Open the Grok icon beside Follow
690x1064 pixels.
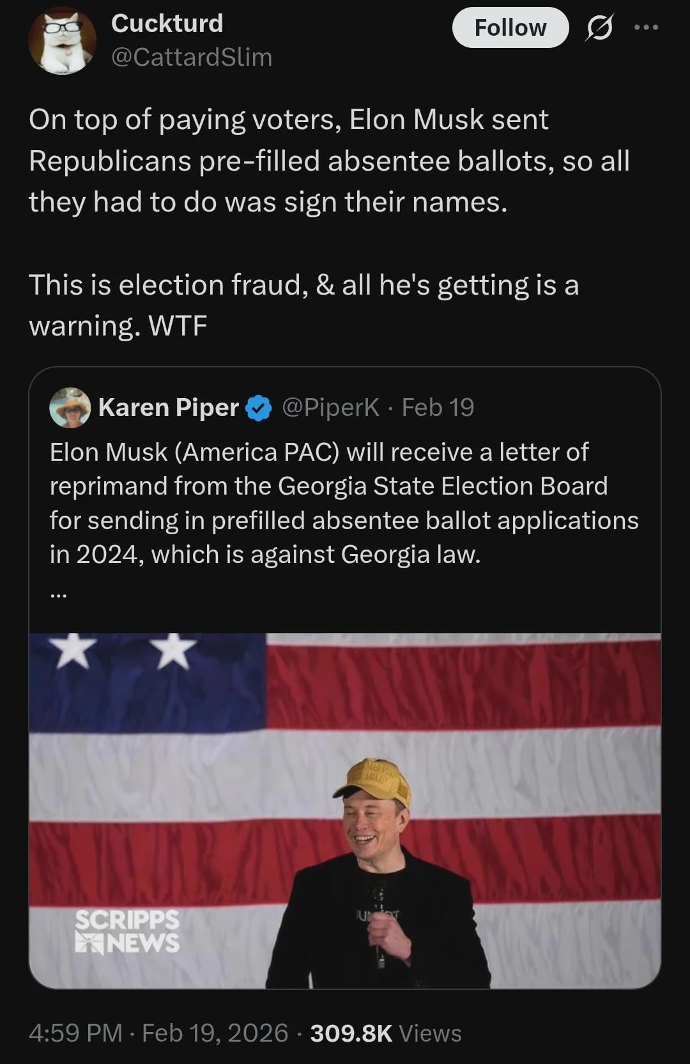pyautogui.click(x=599, y=28)
